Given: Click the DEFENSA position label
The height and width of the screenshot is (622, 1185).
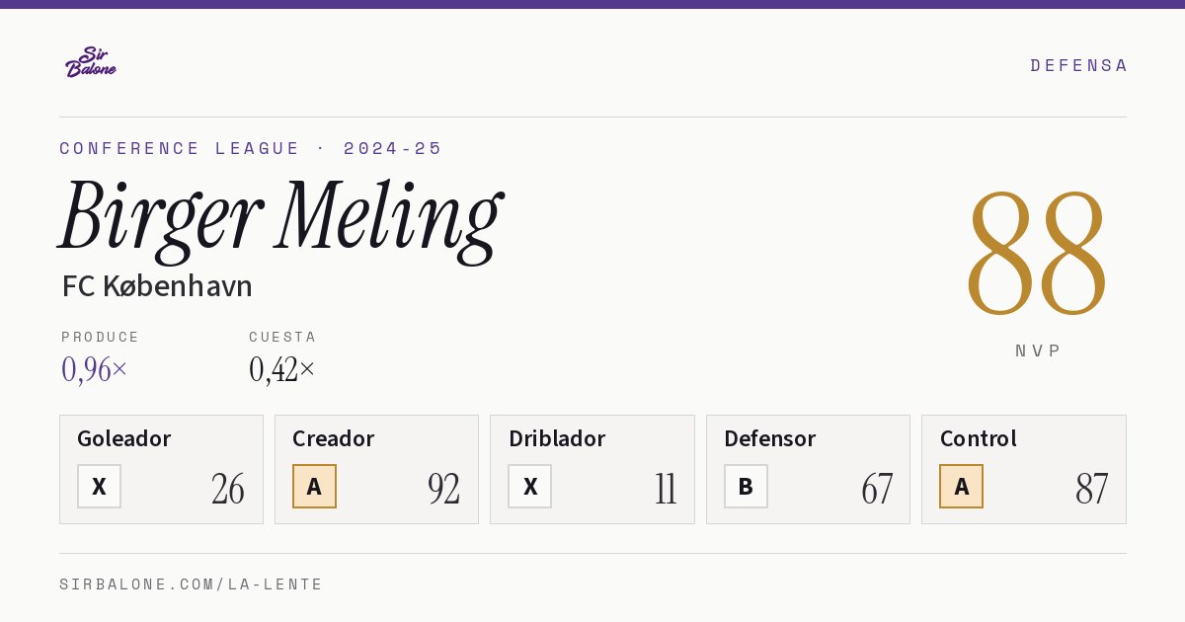Looking at the screenshot, I should tap(1078, 65).
